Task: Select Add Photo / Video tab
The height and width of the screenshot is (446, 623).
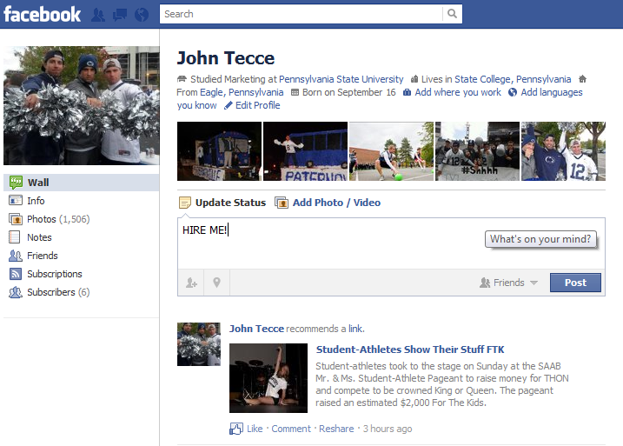Action: (336, 203)
